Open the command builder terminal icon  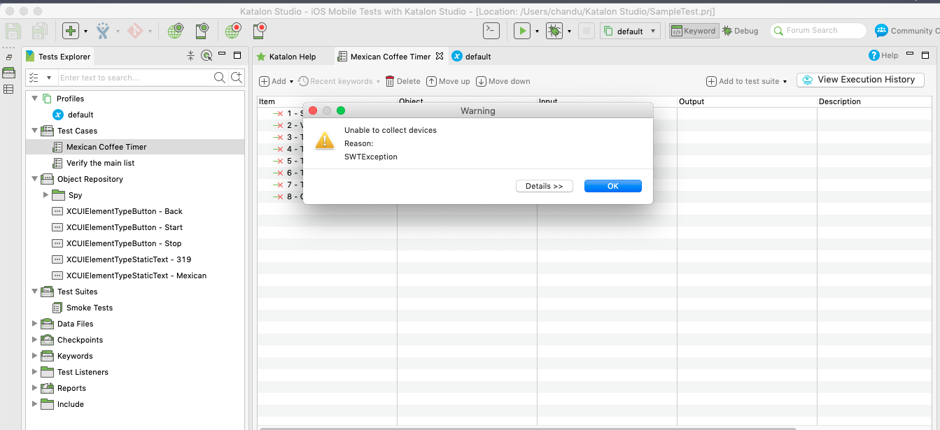tap(491, 31)
